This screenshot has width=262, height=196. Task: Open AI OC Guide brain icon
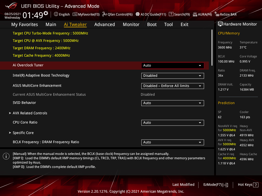137,14
